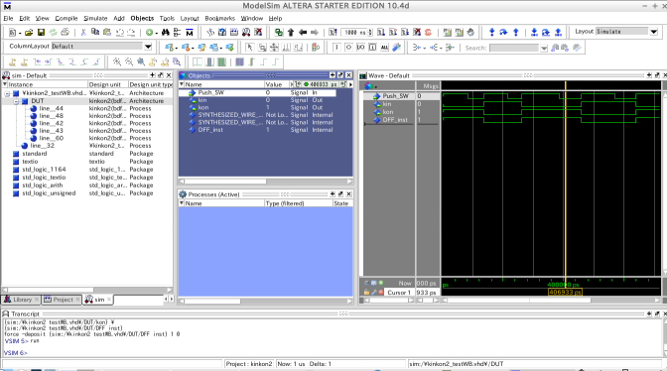Click the Run -All icon
Screen dimensions: 667x371
point(405,33)
